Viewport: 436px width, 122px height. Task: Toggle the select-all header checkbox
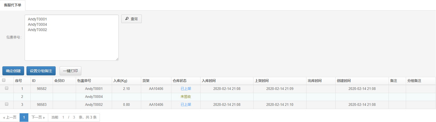4,80
